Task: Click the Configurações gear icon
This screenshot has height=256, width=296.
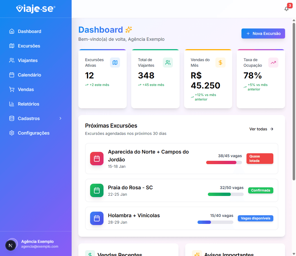Action: (11, 133)
